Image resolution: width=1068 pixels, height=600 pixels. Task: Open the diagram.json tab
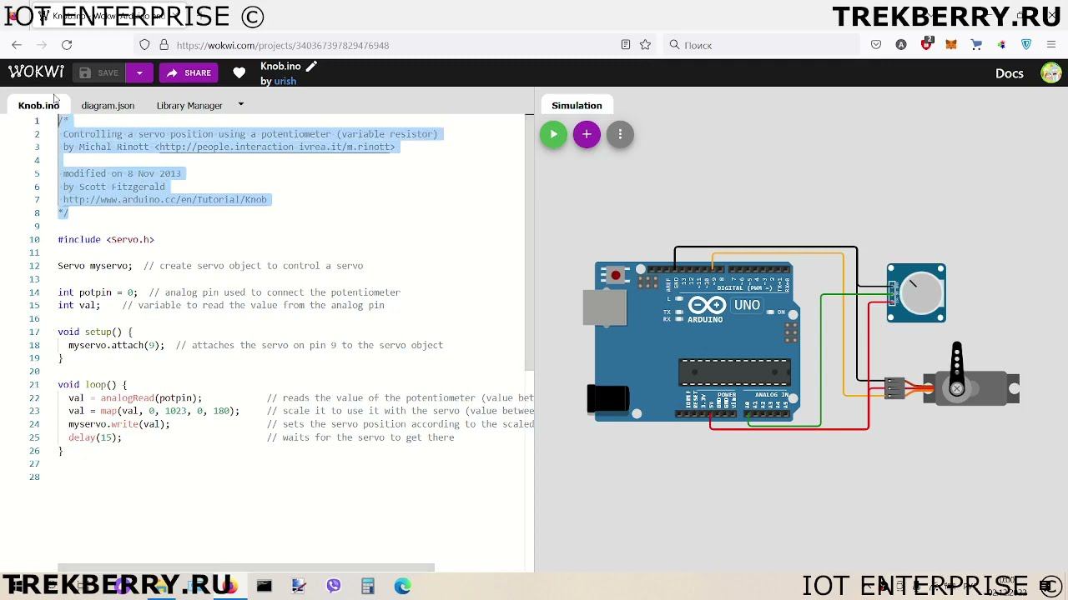pos(108,106)
